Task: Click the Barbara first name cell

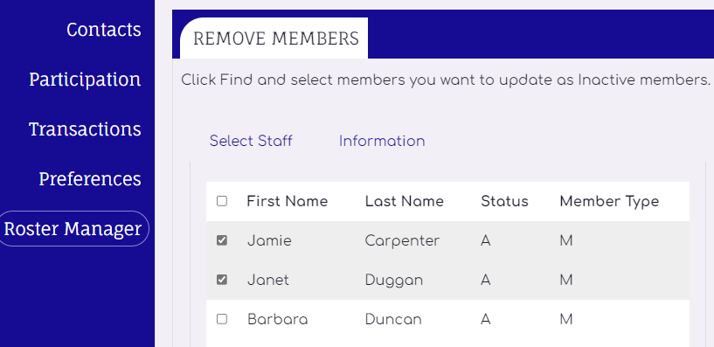Action: click(278, 319)
